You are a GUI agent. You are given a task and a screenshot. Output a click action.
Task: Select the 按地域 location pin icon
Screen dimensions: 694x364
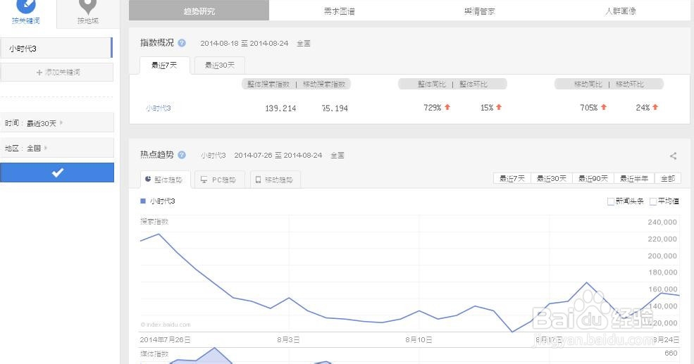point(87,6)
